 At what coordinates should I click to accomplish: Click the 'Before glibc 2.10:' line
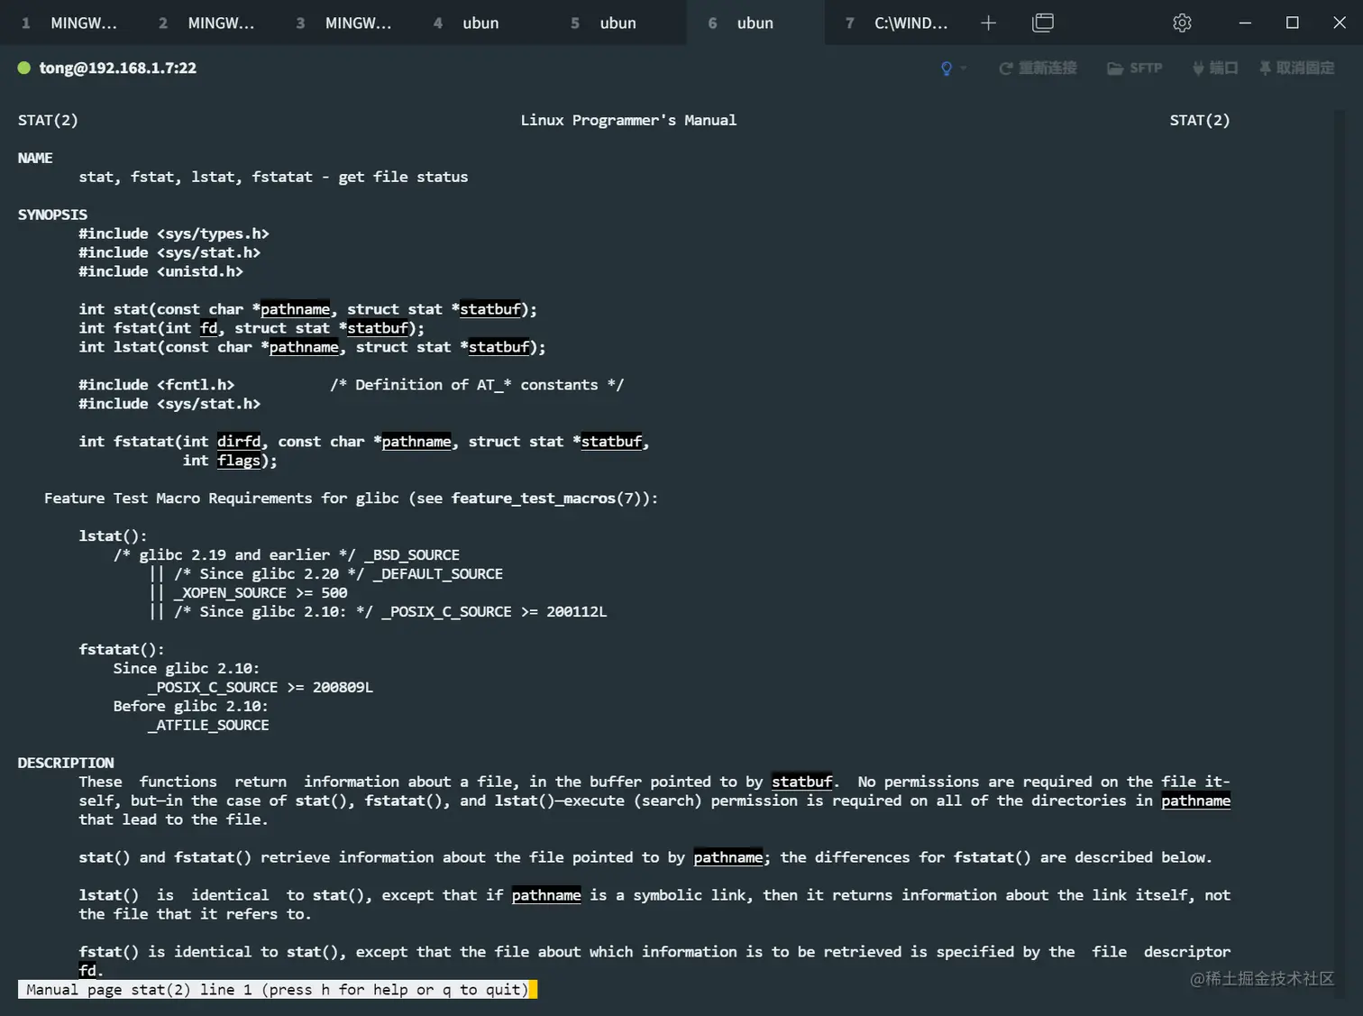click(190, 707)
